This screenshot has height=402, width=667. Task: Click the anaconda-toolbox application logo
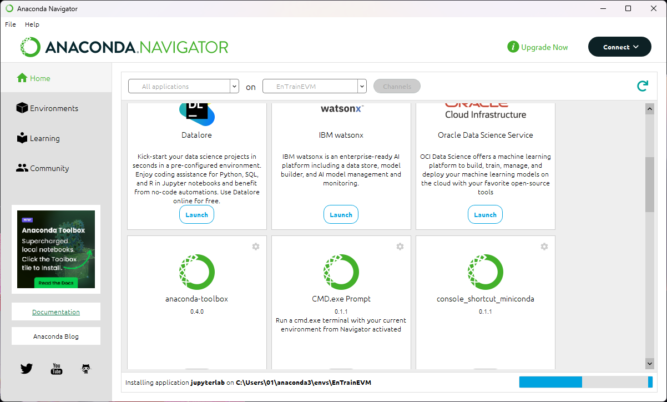pos(196,272)
